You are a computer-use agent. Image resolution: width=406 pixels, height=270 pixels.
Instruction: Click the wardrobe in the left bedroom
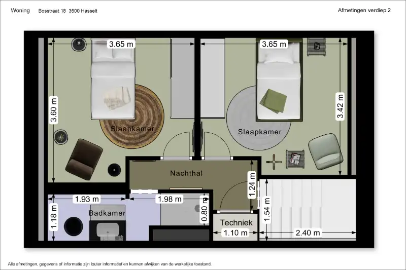coord(182,79)
